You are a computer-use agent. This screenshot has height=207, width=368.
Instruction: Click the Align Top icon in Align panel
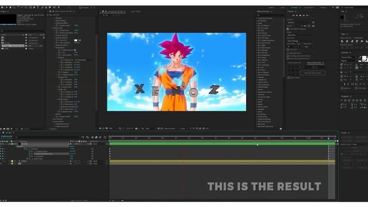357,41
